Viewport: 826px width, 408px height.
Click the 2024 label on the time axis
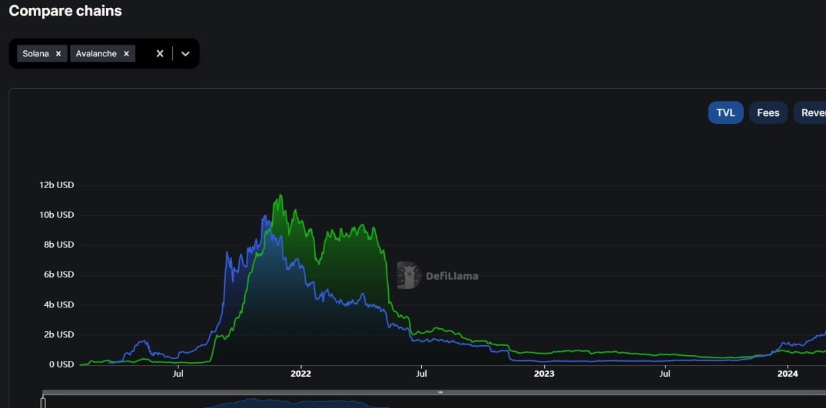click(788, 374)
